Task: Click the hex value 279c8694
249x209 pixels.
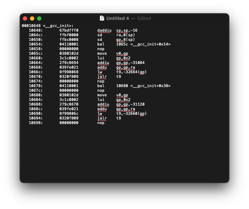Action: (69, 63)
